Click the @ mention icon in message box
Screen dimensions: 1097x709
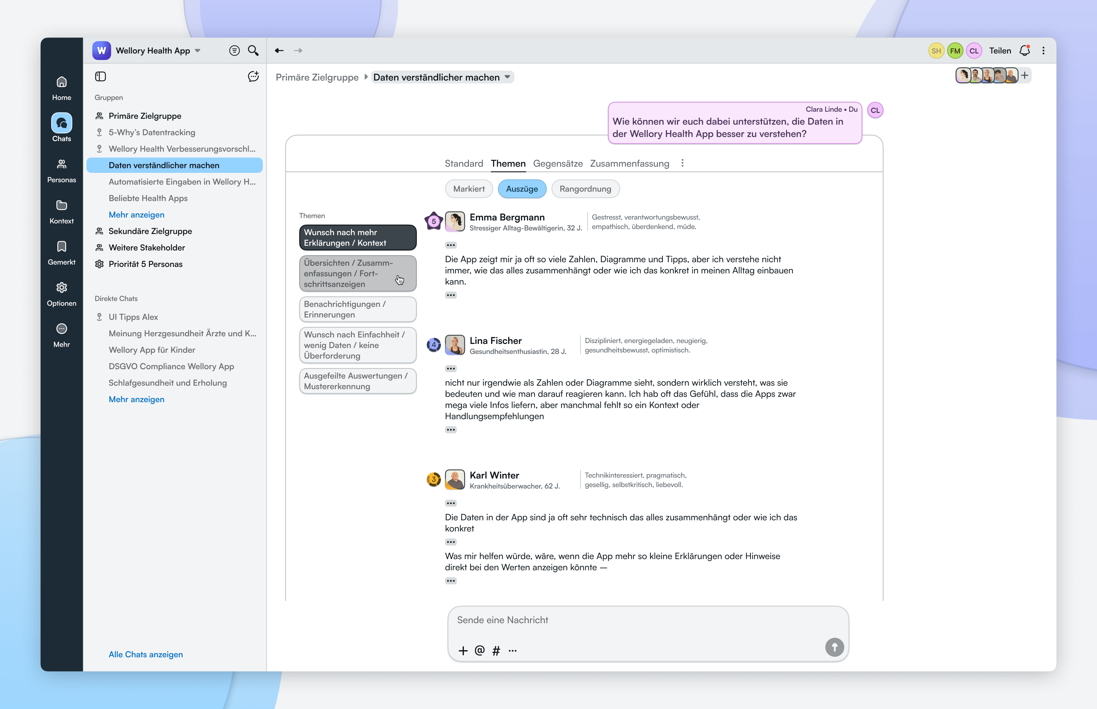pos(479,650)
